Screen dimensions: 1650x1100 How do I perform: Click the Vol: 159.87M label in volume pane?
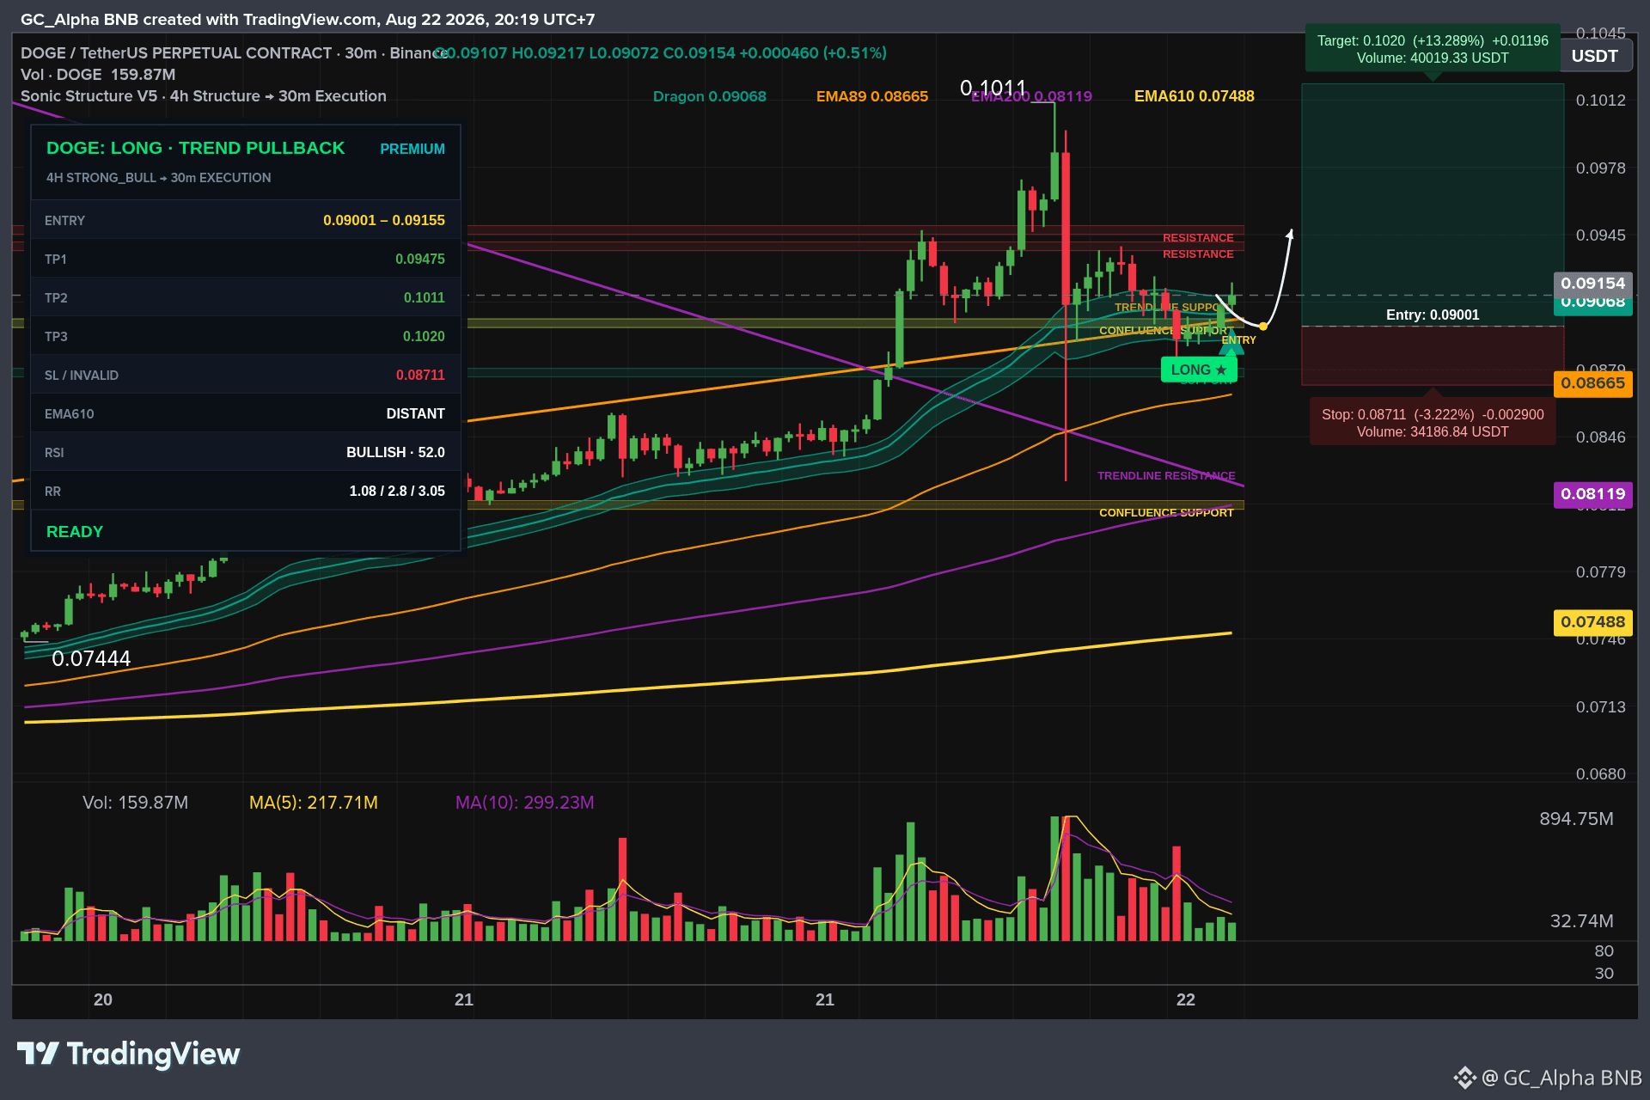[135, 803]
